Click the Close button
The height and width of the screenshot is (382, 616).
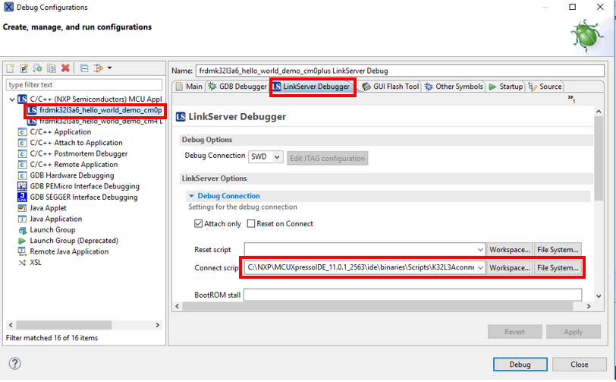click(x=579, y=365)
